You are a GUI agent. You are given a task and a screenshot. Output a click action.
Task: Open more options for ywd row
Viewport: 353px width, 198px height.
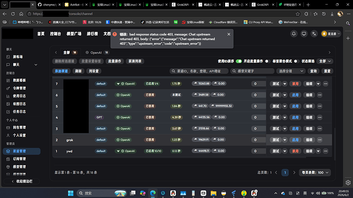[x=325, y=151]
